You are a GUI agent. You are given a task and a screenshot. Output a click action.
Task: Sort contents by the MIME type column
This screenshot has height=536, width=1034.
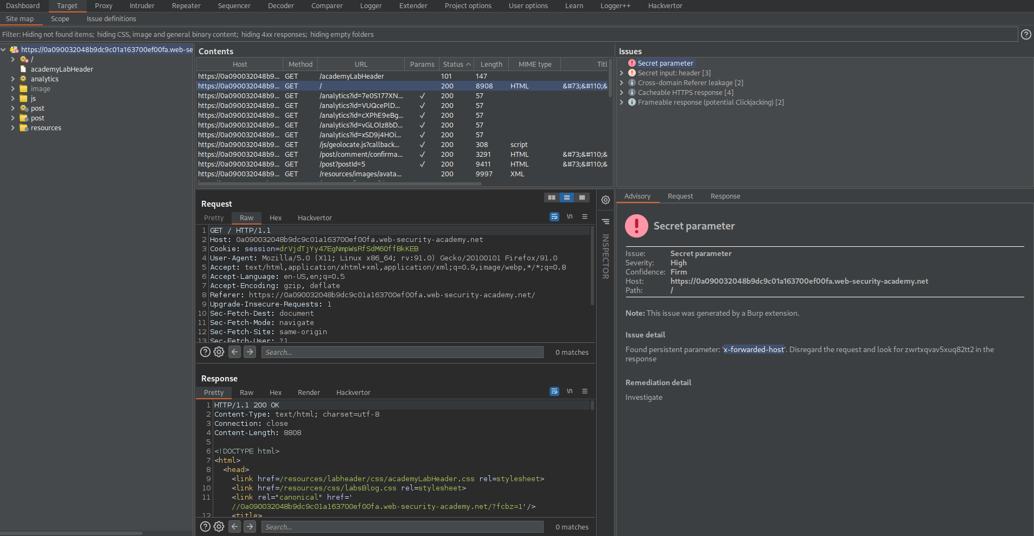click(x=535, y=64)
